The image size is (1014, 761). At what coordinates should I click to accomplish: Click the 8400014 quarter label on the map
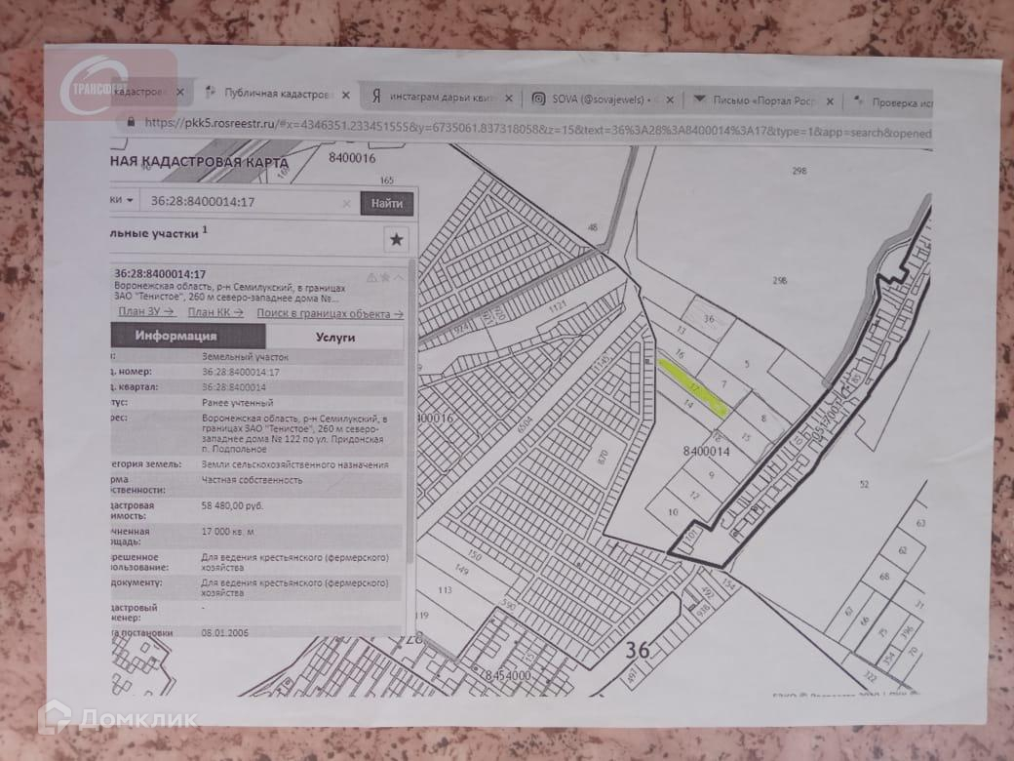coord(706,451)
